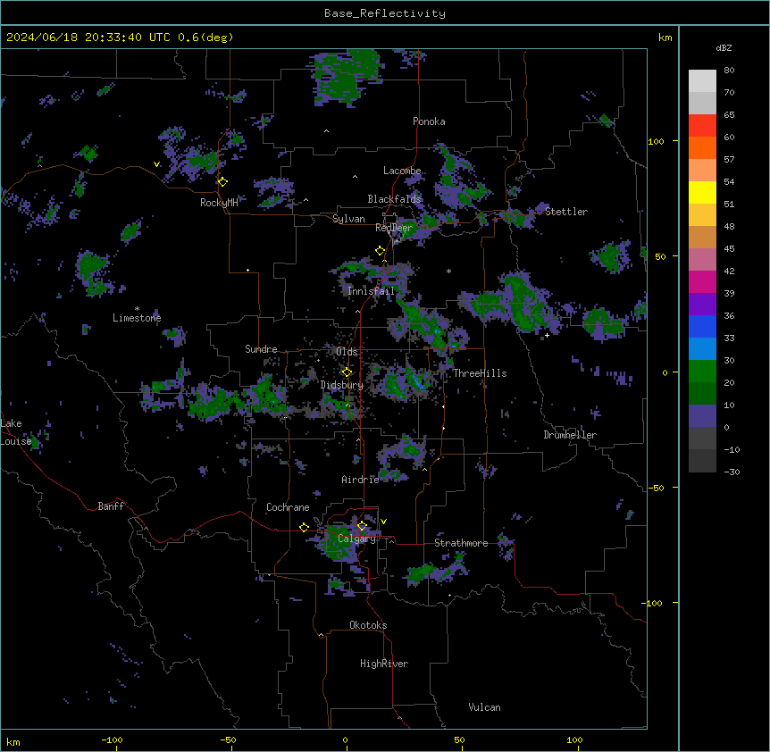Image resolution: width=770 pixels, height=752 pixels.
Task: Select the Okotoks label
Action: click(368, 625)
